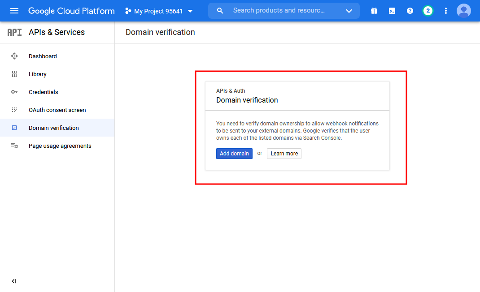Open Page usage agreements in sidebar

57,146
